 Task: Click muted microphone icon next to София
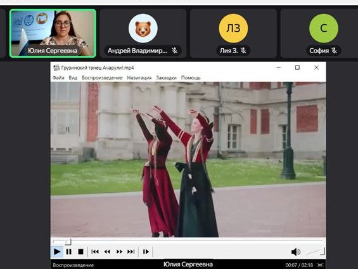coord(335,51)
